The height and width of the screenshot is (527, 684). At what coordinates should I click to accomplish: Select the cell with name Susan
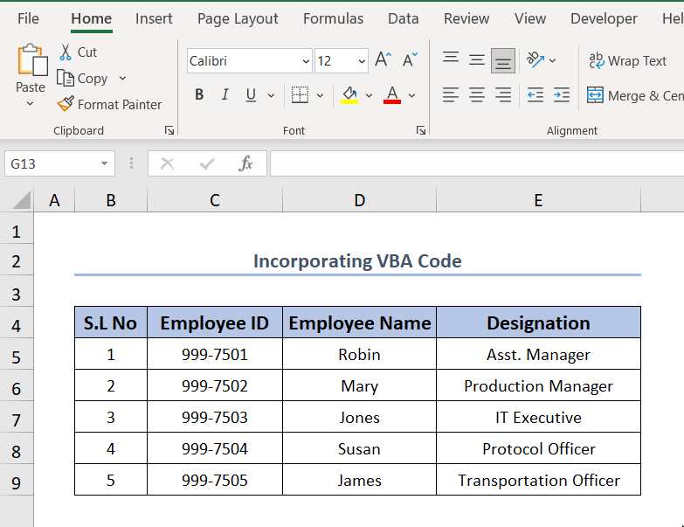[359, 448]
